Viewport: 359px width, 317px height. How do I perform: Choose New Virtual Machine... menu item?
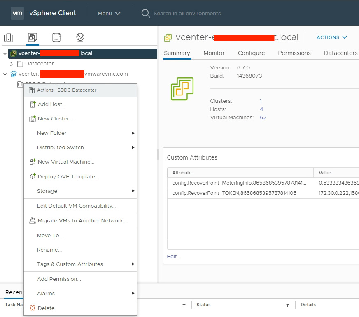point(80,162)
